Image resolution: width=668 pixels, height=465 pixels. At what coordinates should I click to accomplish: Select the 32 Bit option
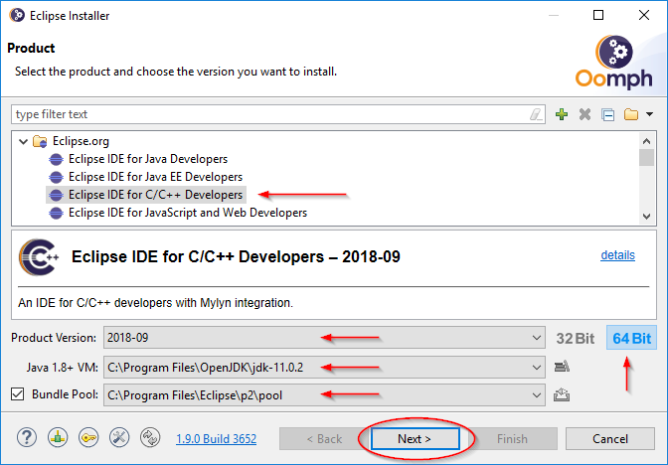coord(576,339)
